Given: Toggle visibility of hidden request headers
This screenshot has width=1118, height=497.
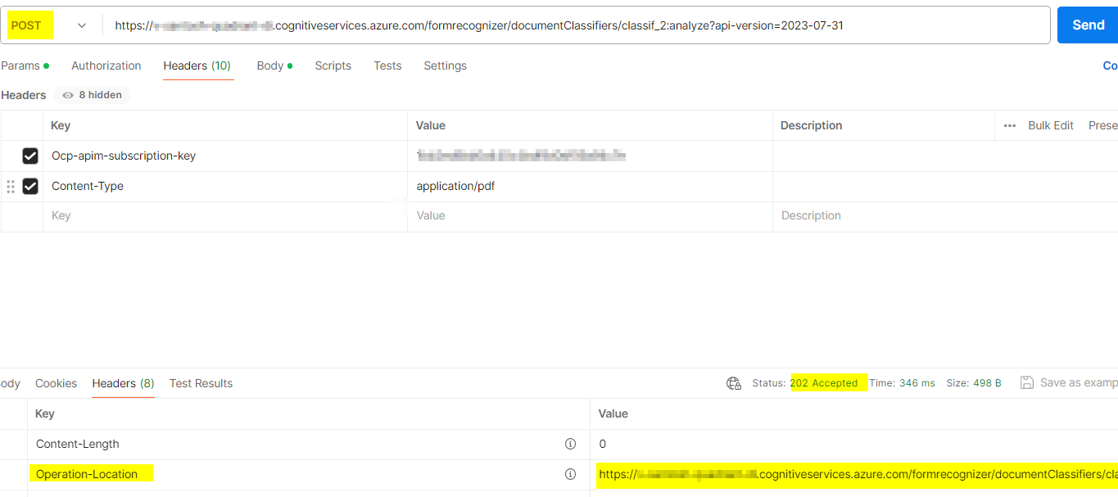Looking at the screenshot, I should tap(92, 95).
